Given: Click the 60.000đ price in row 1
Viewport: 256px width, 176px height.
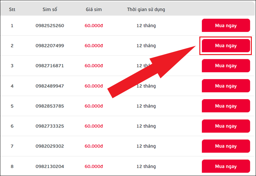Looking at the screenshot, I should pyautogui.click(x=93, y=25).
